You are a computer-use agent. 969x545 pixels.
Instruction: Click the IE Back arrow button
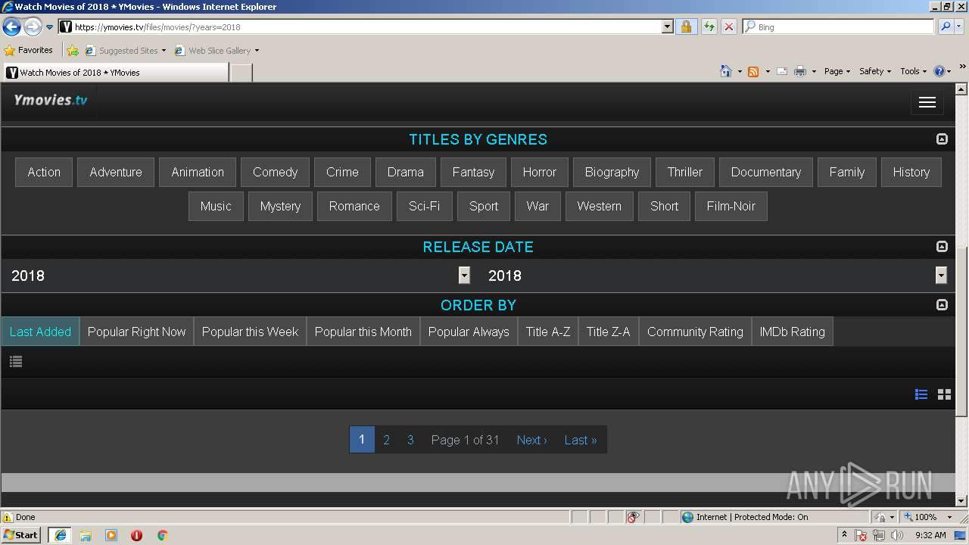pyautogui.click(x=11, y=27)
